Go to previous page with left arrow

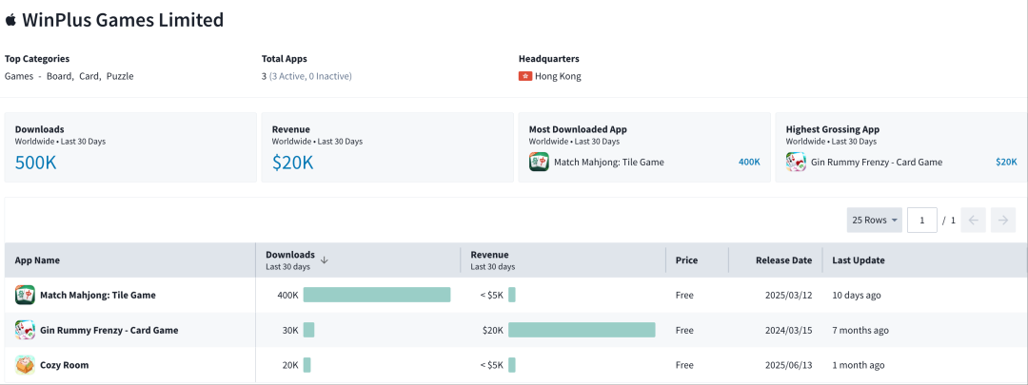coord(973,221)
